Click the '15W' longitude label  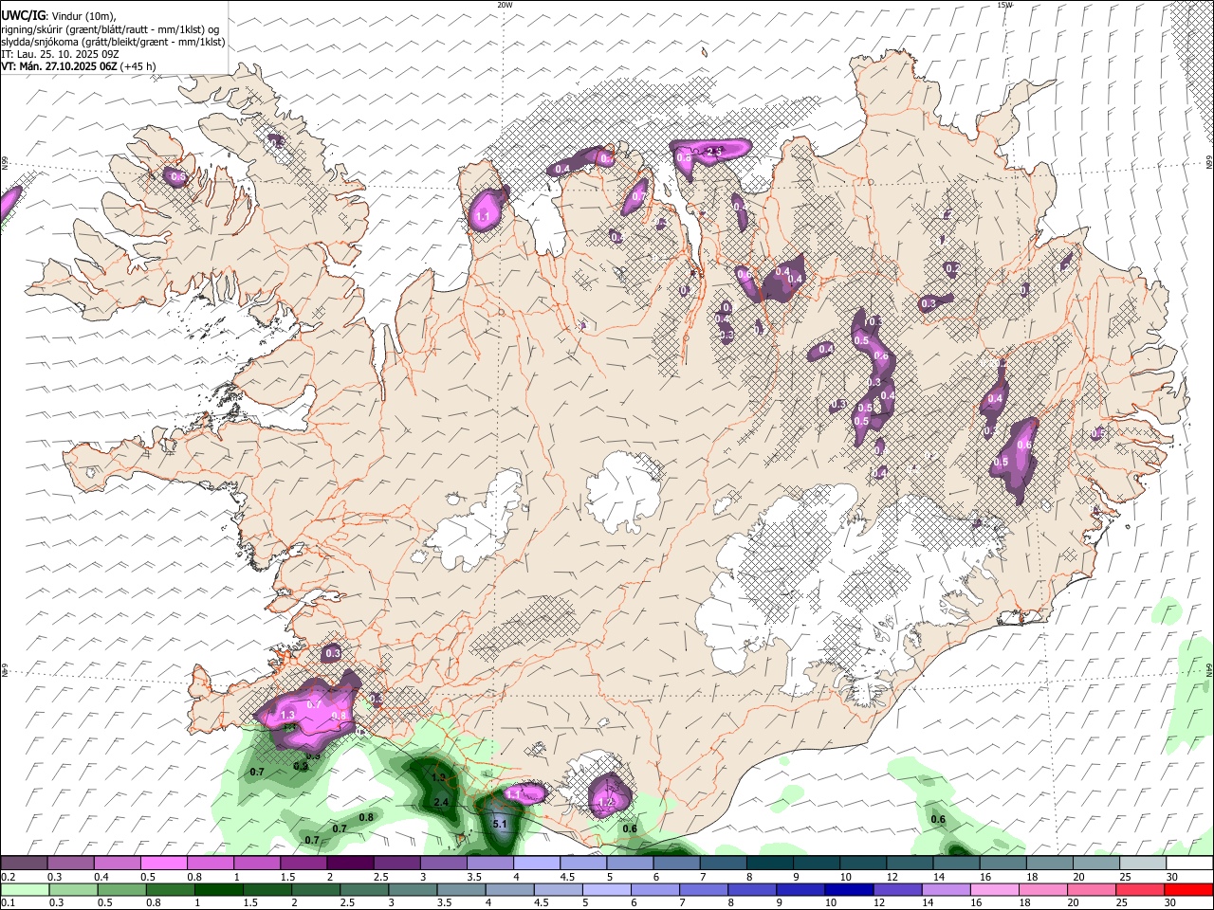tap(1004, 5)
